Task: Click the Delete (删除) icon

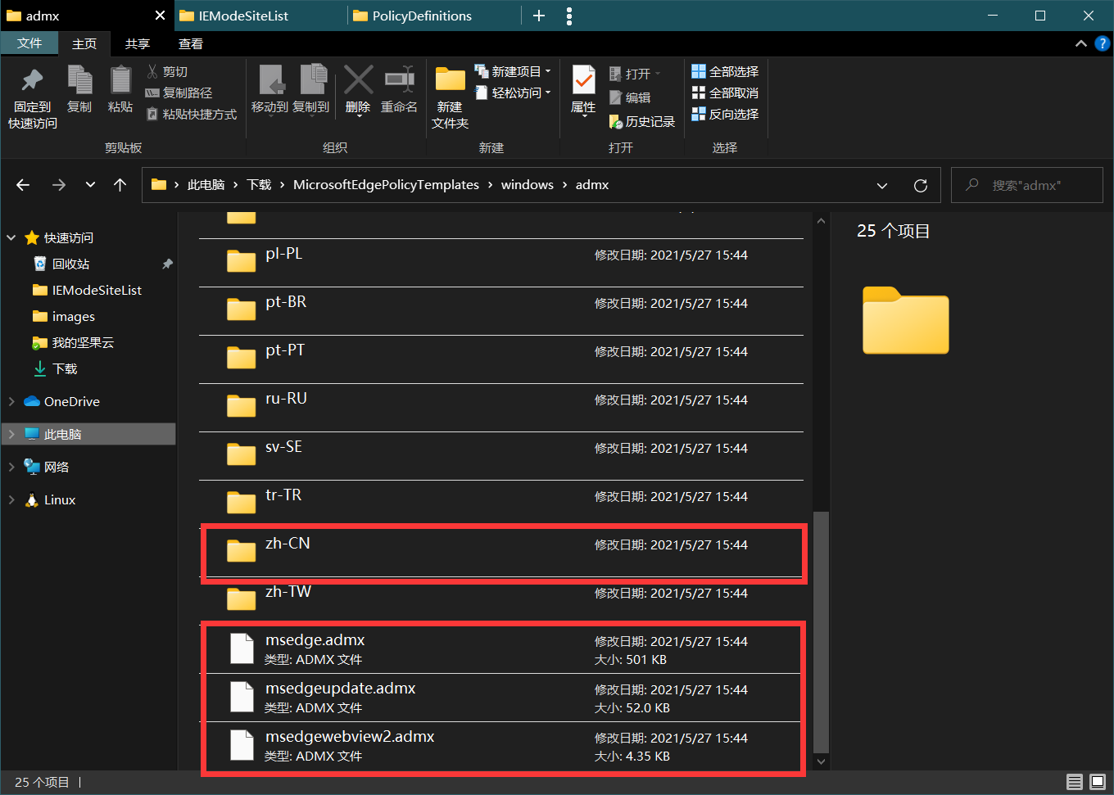Action: 358,90
